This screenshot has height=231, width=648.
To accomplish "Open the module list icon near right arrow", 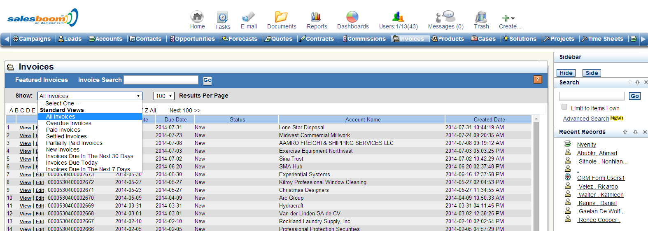I will pos(633,39).
